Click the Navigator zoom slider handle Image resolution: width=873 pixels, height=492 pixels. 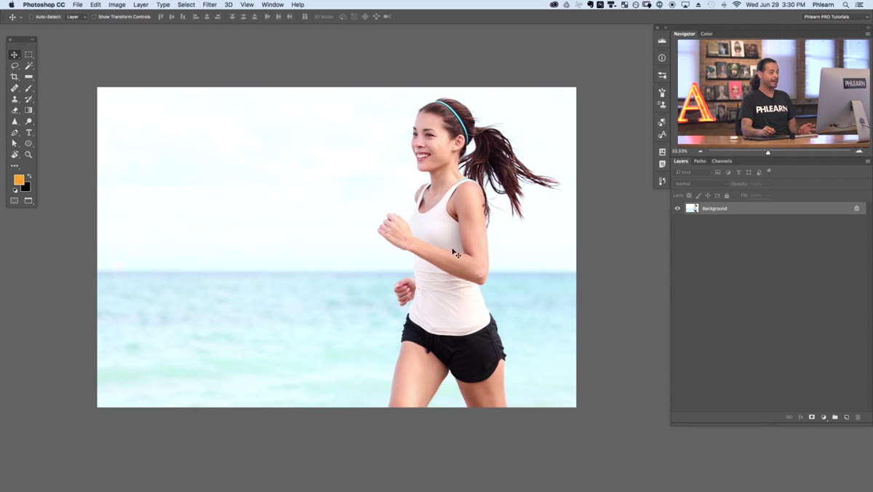tap(768, 151)
